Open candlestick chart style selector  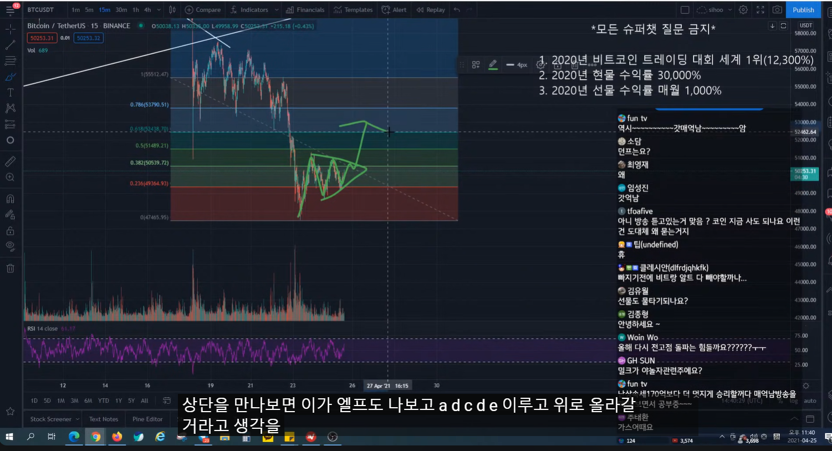point(172,10)
